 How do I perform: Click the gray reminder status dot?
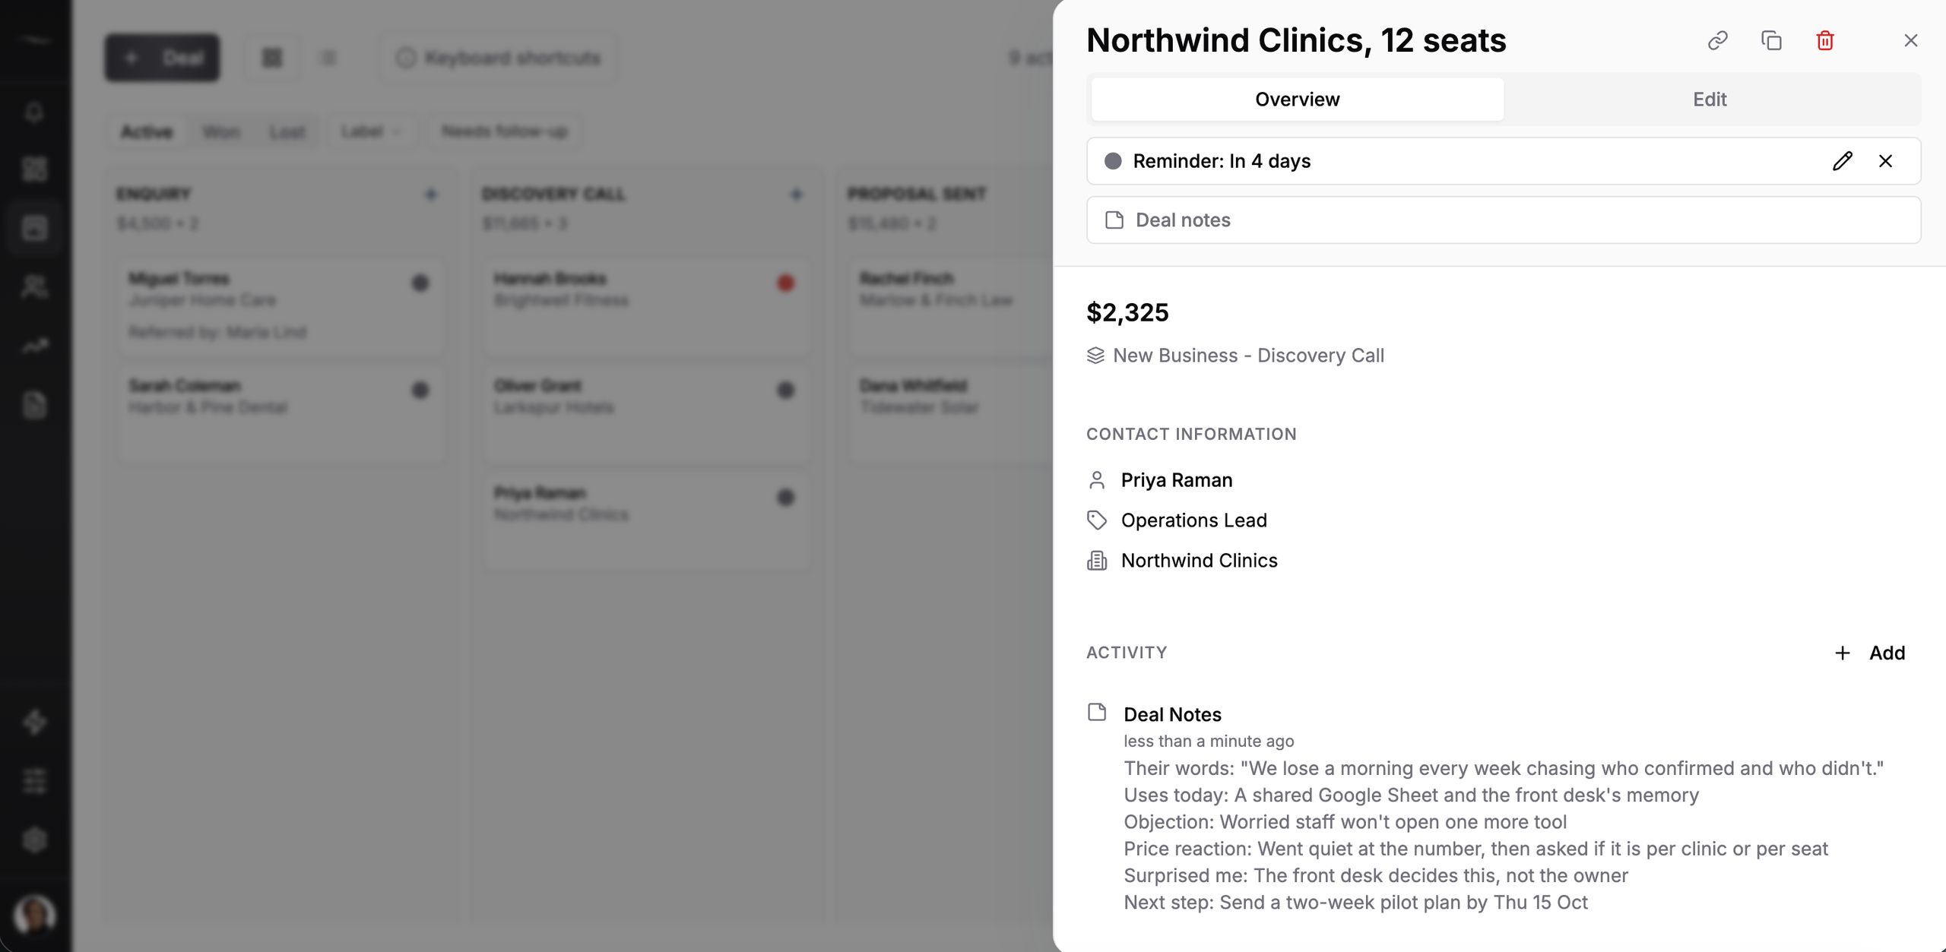[1113, 161]
